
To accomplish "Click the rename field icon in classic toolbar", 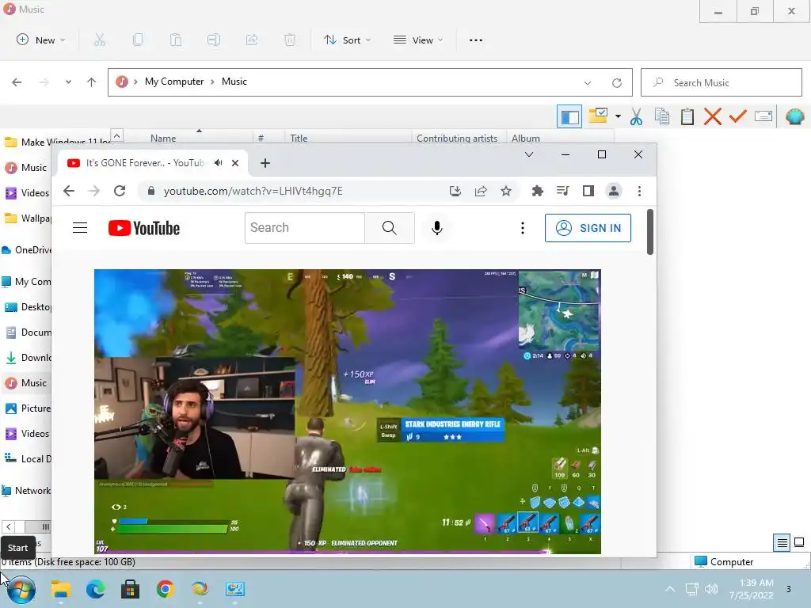I will (763, 116).
